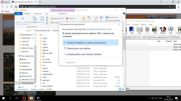
Task: Open Explorer help question icon
Action: click(x=124, y=13)
